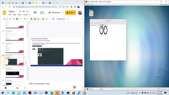Click the slide title II.Introduction Centos
Image resolution: width=169 pixels, height=95 pixels.
[x=39, y=39]
